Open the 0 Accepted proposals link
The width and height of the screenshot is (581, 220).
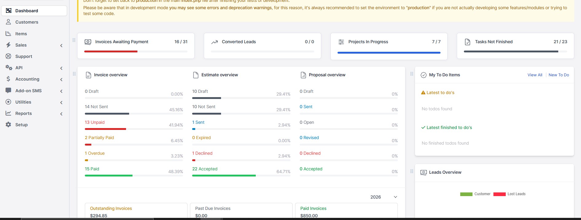point(311,169)
